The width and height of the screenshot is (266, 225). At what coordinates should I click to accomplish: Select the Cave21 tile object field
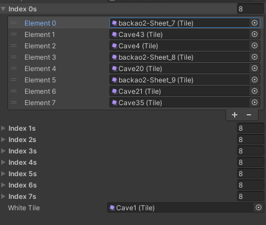[x=179, y=91]
